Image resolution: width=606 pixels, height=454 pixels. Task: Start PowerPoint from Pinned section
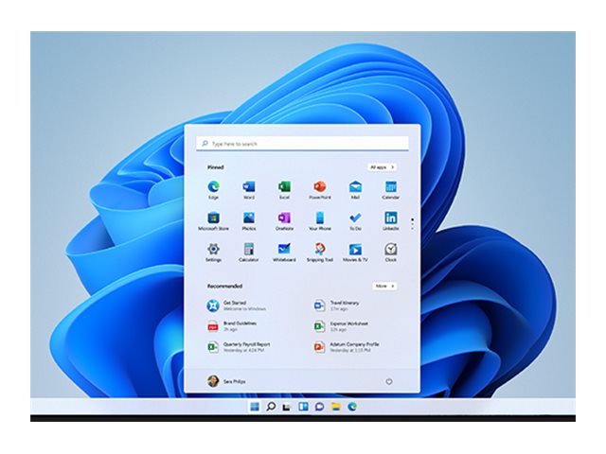(320, 187)
